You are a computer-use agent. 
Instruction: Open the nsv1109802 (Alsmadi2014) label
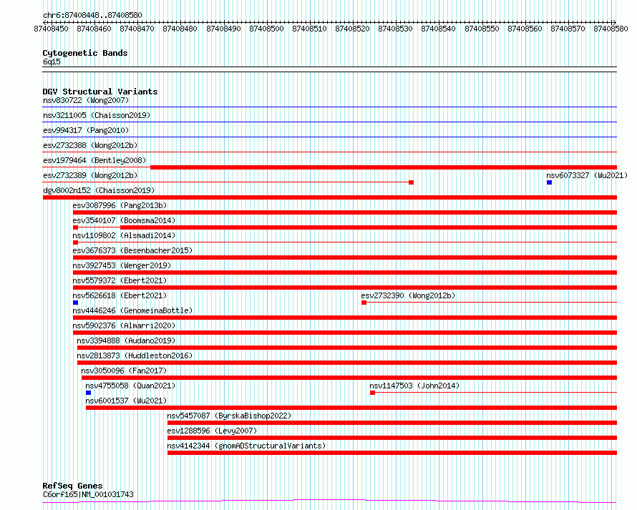pyautogui.click(x=124, y=235)
